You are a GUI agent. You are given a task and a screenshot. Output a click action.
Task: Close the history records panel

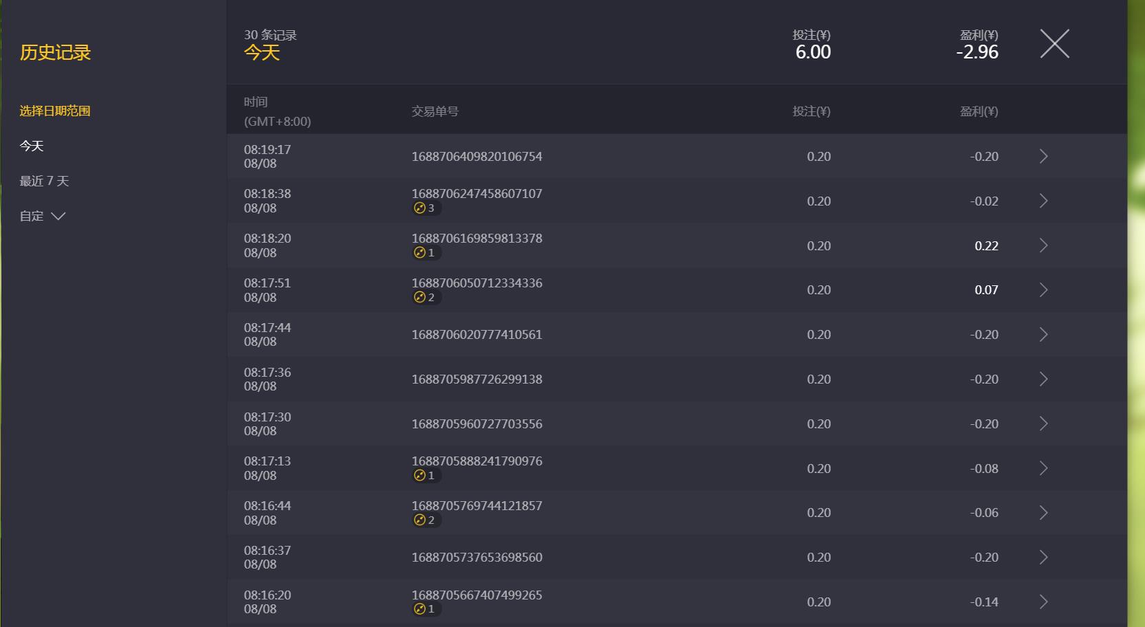click(x=1054, y=44)
